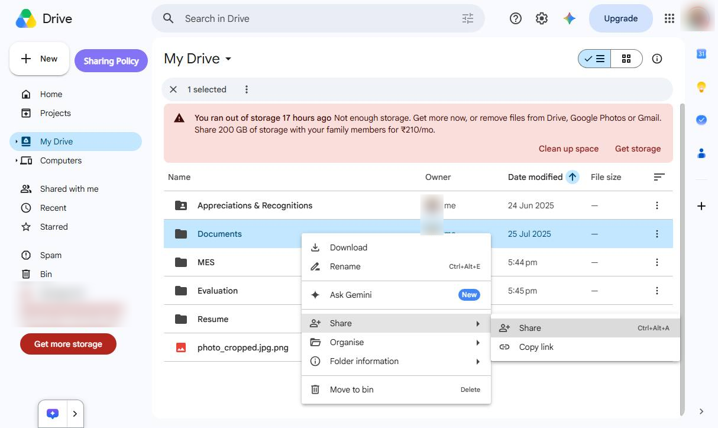This screenshot has height=428, width=718.
Task: Open the Help question mark icon
Action: coord(516,18)
